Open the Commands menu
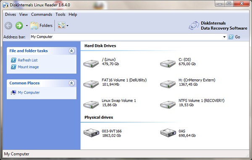 pos(42,14)
